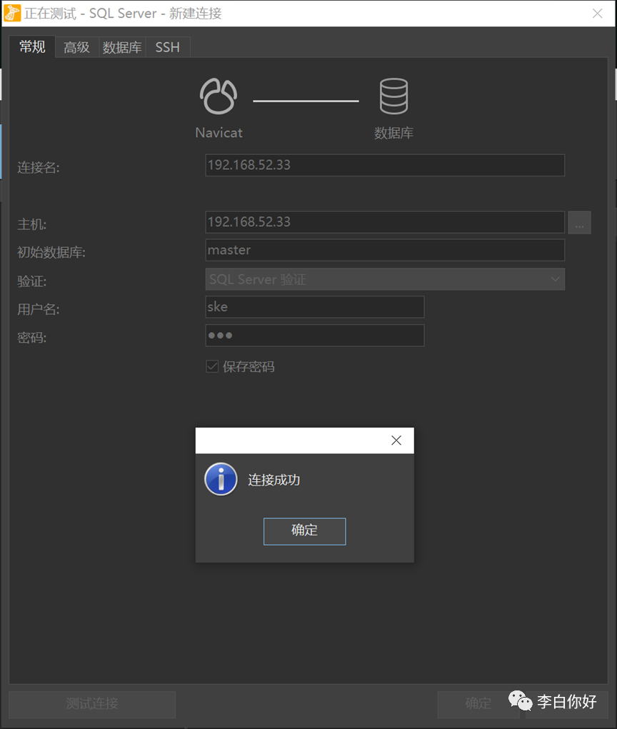Expand the 验证 SQL Server dropdown
This screenshot has height=729, width=617.
[x=385, y=279]
